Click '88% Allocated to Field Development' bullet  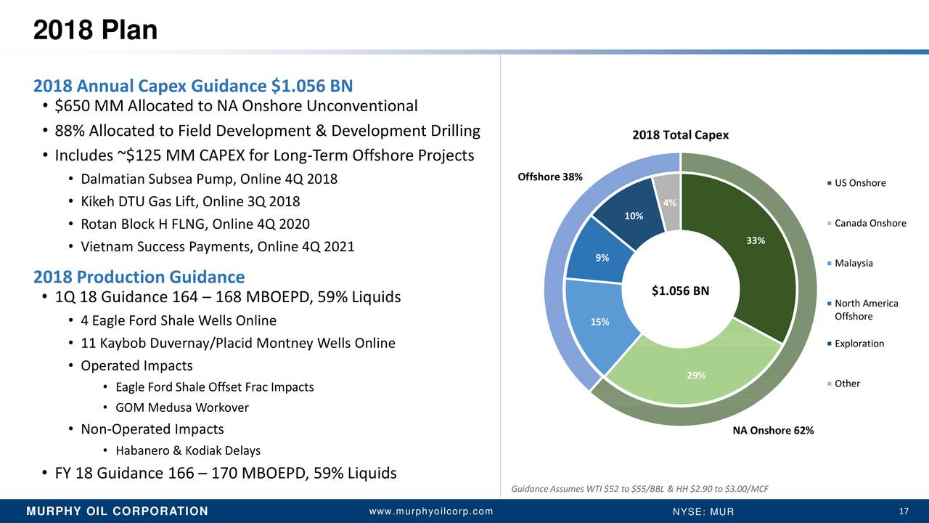pyautogui.click(x=267, y=131)
